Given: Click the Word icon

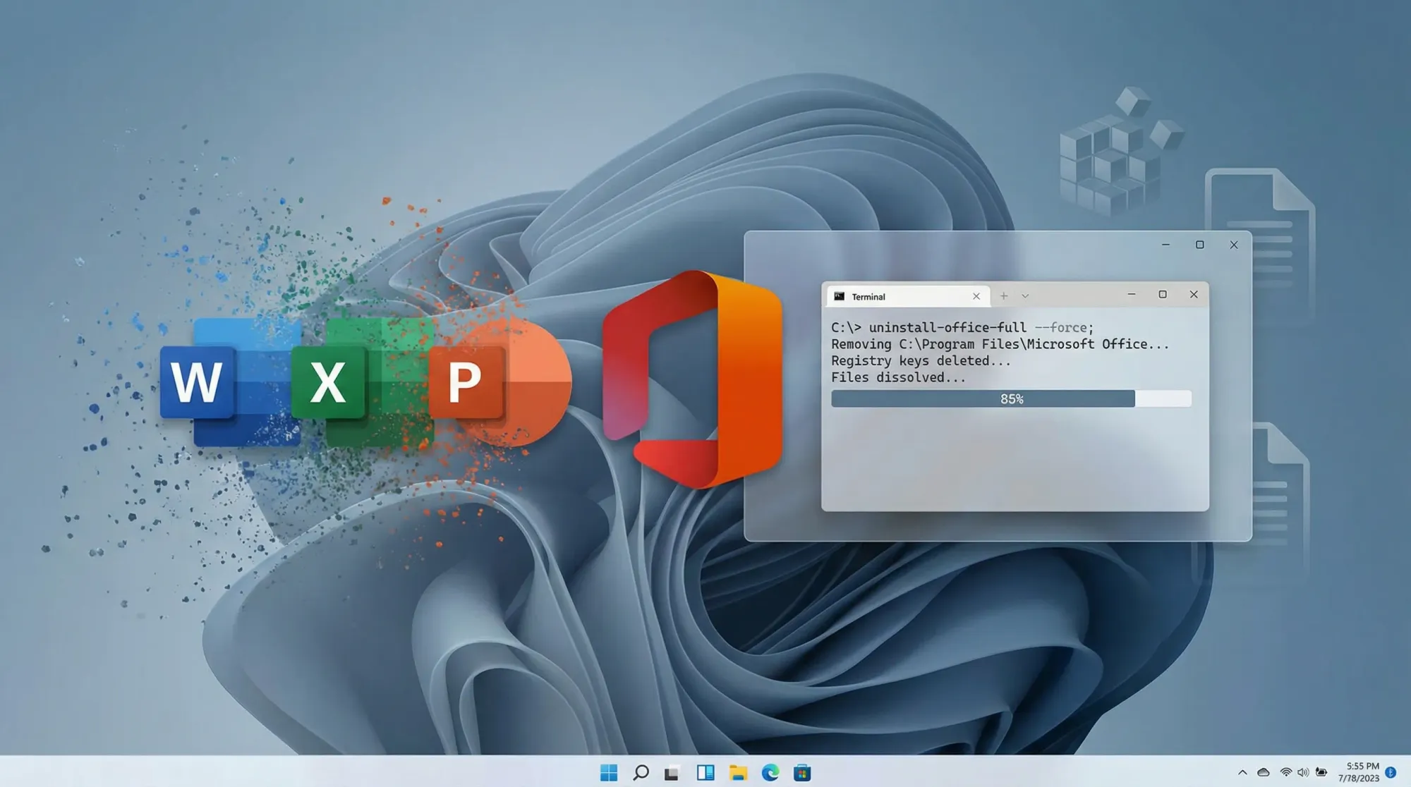Looking at the screenshot, I should (198, 382).
